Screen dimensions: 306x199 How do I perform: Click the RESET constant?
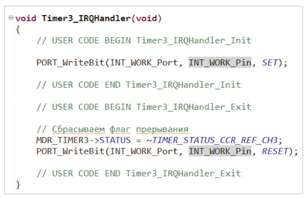(x=275, y=152)
